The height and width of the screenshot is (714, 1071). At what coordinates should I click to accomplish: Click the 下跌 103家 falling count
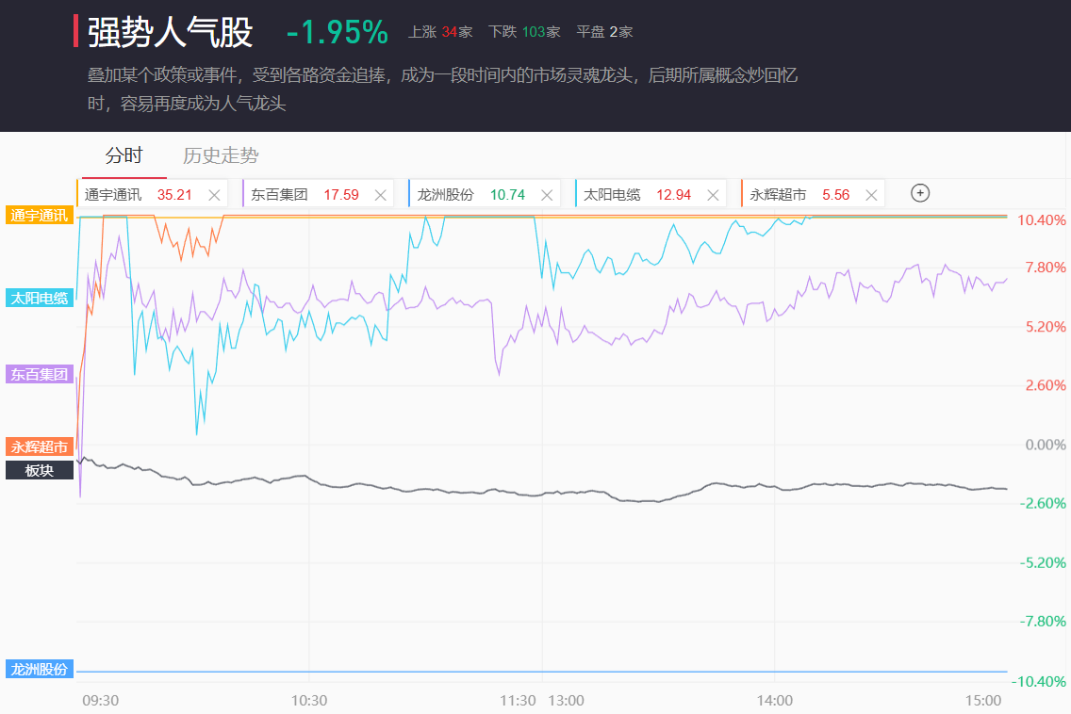click(524, 32)
